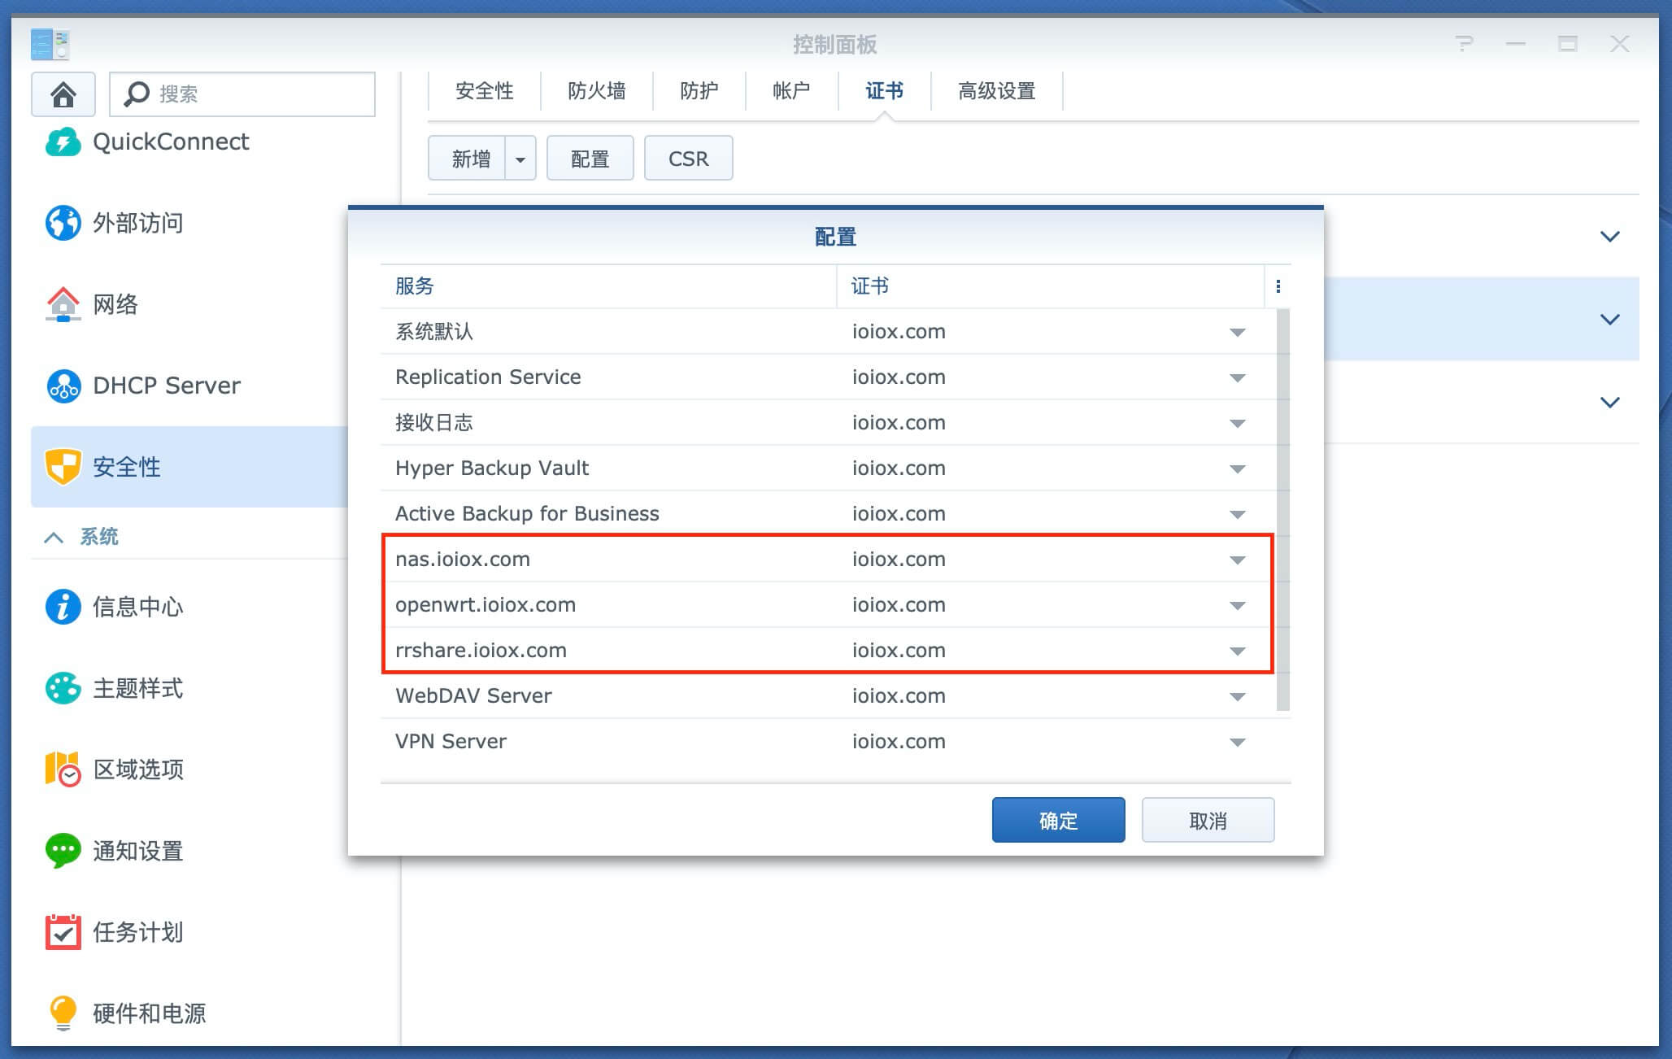The width and height of the screenshot is (1672, 1059).
Task: Click the External Access globe icon
Action: 63,223
